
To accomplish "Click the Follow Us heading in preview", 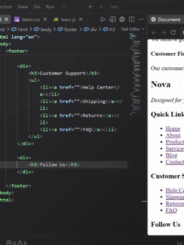I will pos(166,224).
